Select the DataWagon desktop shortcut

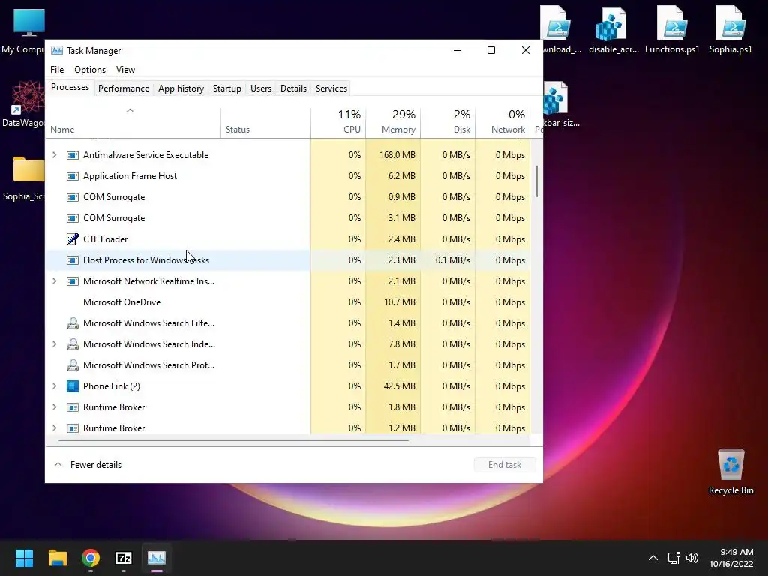click(23, 103)
